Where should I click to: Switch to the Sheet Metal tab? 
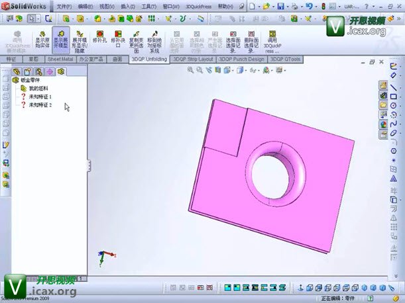60,59
